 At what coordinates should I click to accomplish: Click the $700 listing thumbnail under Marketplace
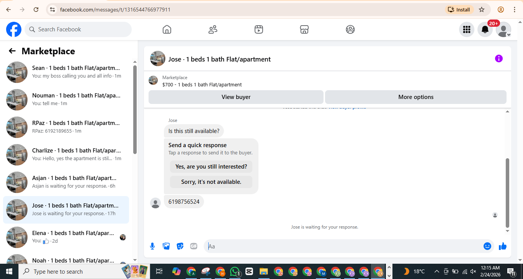coord(153,80)
